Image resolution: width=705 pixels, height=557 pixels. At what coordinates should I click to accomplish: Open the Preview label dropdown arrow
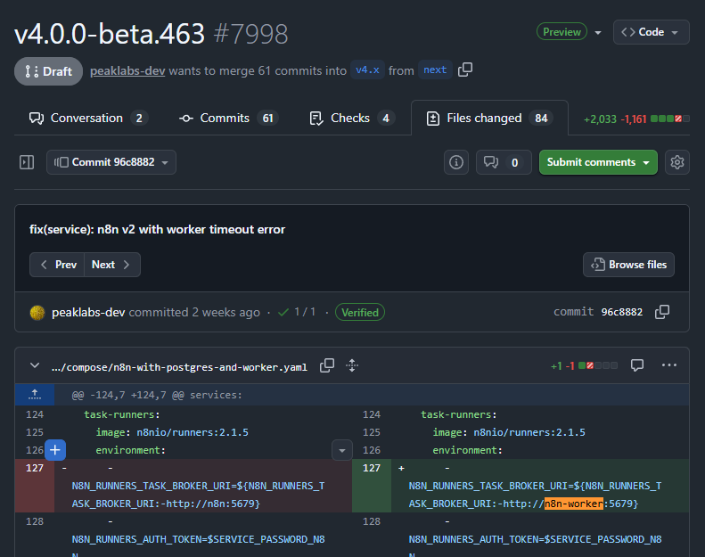click(597, 32)
